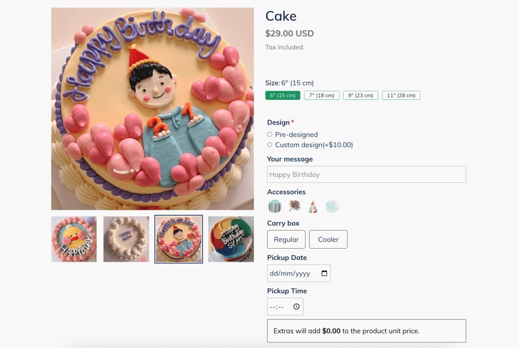Pick the Regular carry box
The width and height of the screenshot is (519, 348).
pos(286,240)
